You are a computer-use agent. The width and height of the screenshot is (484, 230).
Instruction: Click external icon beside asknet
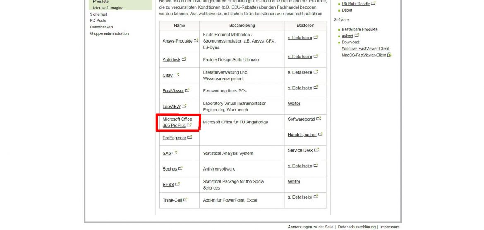pyautogui.click(x=357, y=35)
